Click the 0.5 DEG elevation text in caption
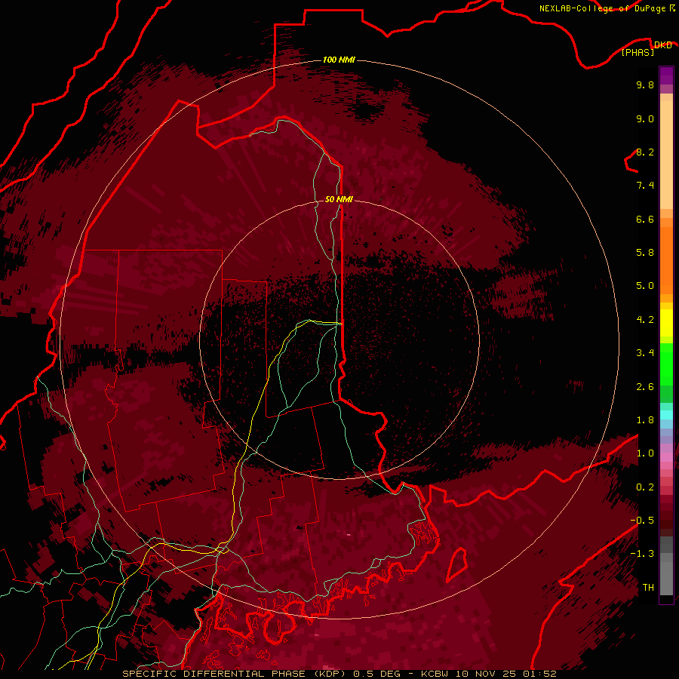Viewport: 679px width, 679px height. coord(376,674)
